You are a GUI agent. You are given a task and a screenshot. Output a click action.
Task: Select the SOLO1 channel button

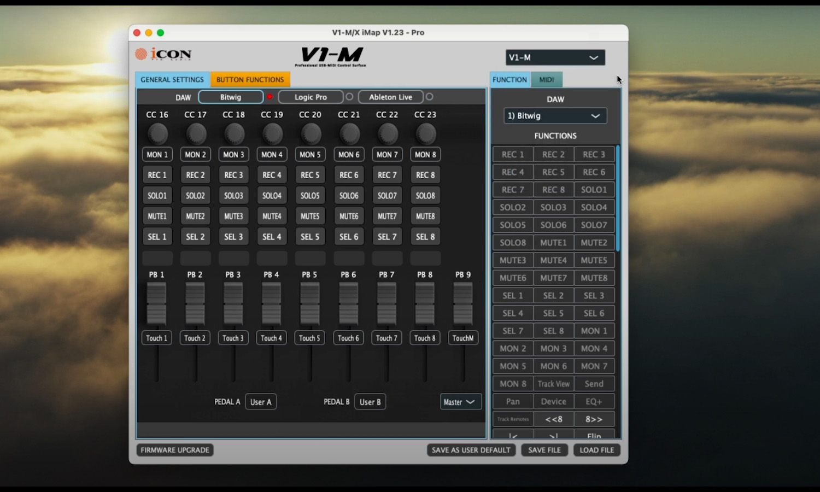click(x=157, y=196)
